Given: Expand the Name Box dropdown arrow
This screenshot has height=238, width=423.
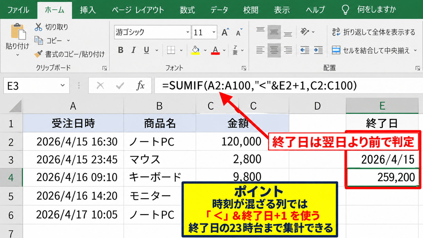Looking at the screenshot, I should (x=62, y=85).
